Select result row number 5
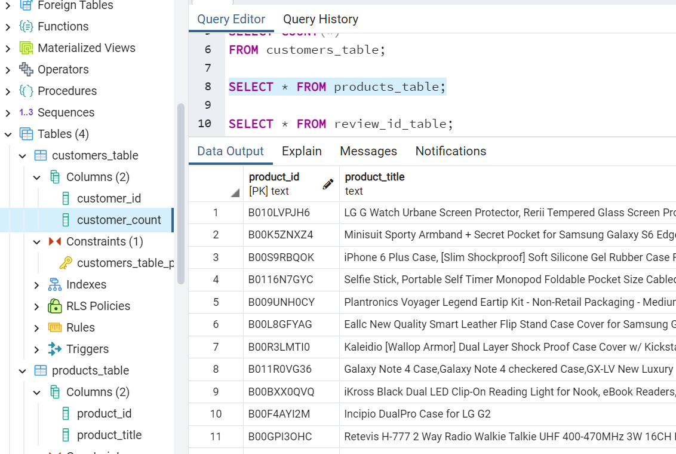 [216, 302]
